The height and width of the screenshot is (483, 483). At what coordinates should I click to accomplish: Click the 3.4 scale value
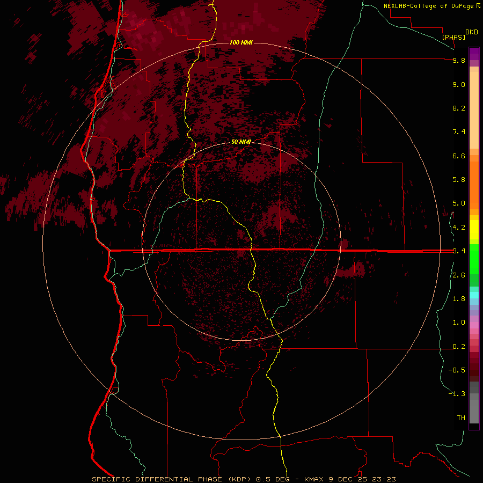(459, 251)
